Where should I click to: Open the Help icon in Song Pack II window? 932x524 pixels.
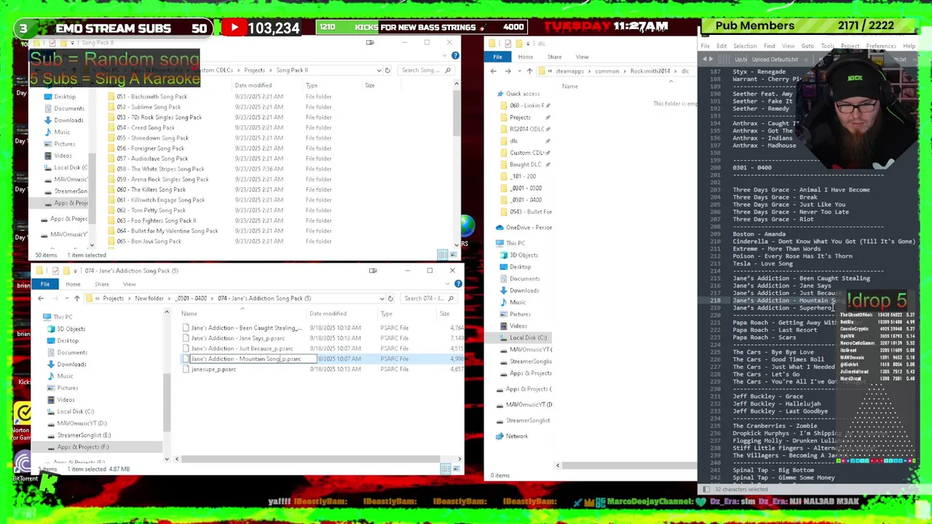click(x=455, y=56)
